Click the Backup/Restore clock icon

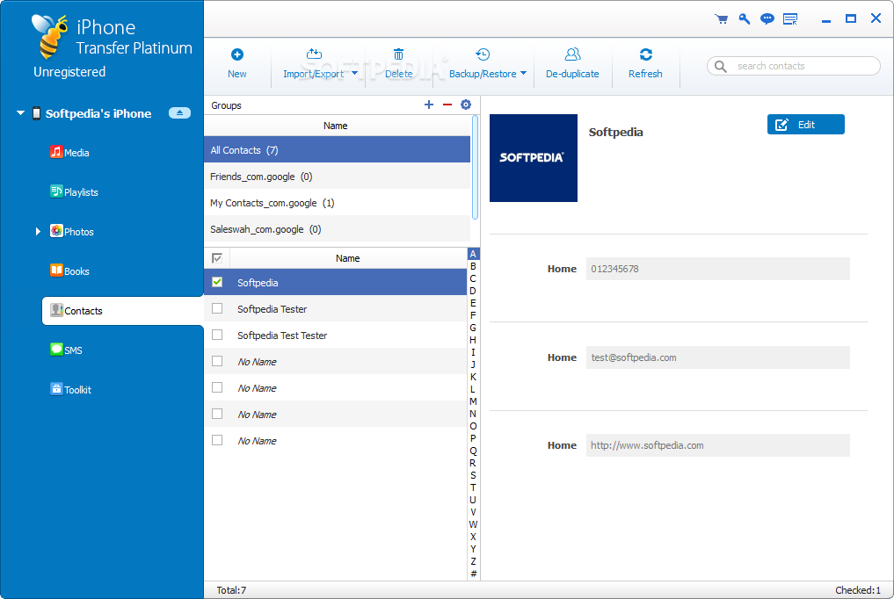tap(483, 54)
